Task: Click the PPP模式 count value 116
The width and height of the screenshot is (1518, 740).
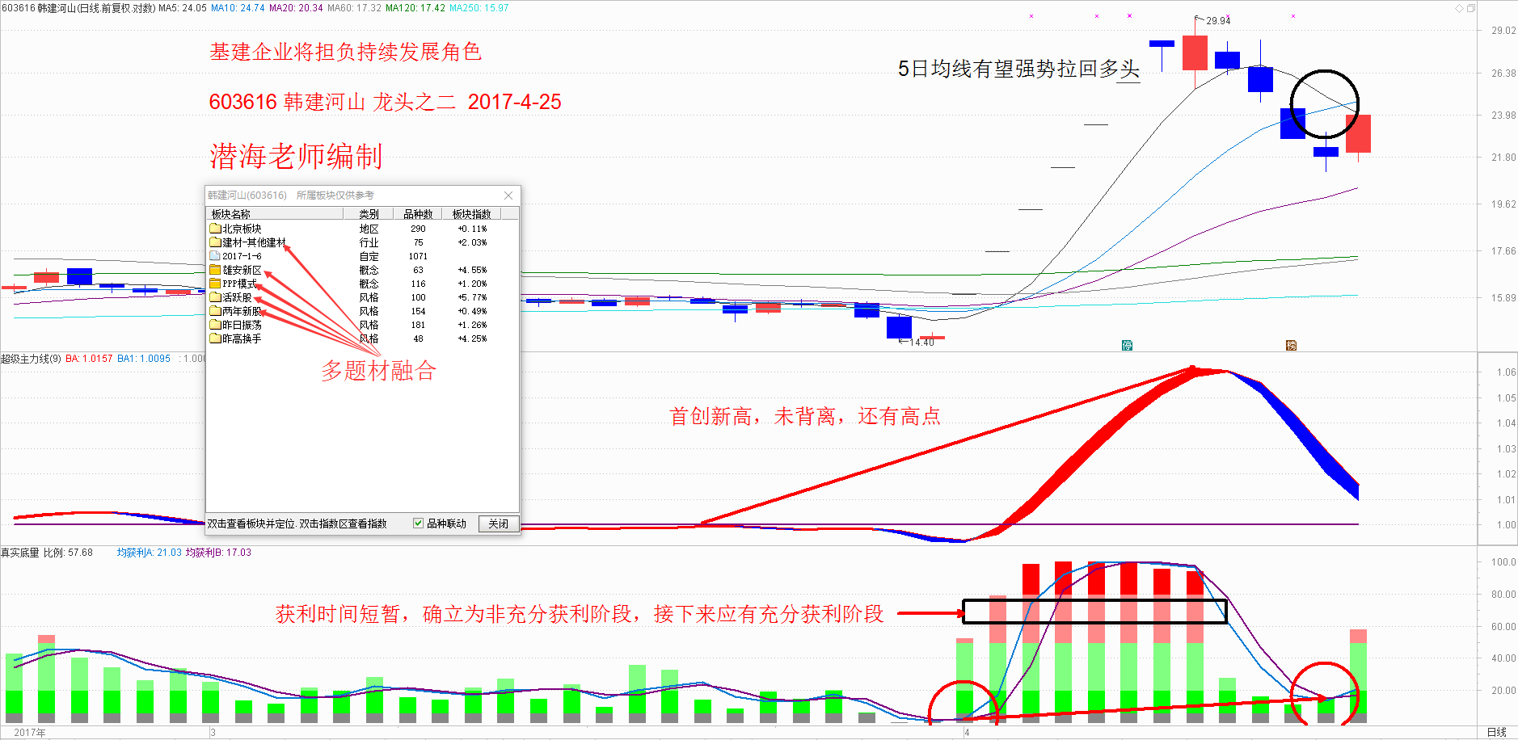Action: tap(418, 284)
